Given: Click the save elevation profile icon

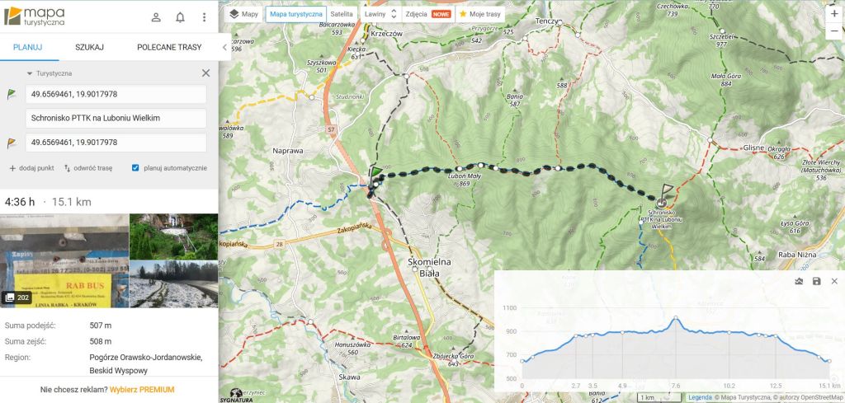Looking at the screenshot, I should coord(816,281).
